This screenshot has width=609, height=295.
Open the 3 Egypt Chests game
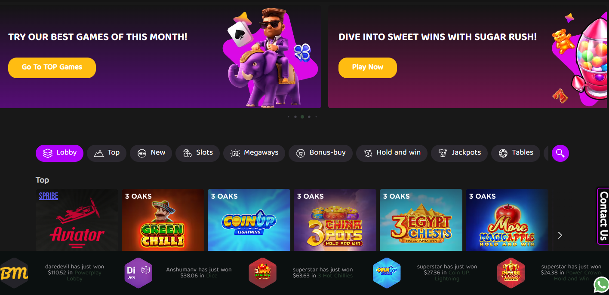click(x=421, y=220)
